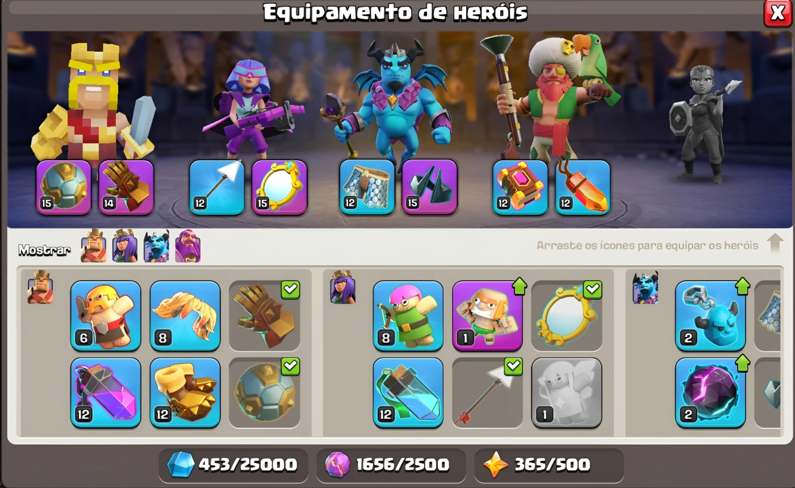The image size is (795, 488).
Task: Click the up arrow beside the drag hint
Action: [x=775, y=244]
